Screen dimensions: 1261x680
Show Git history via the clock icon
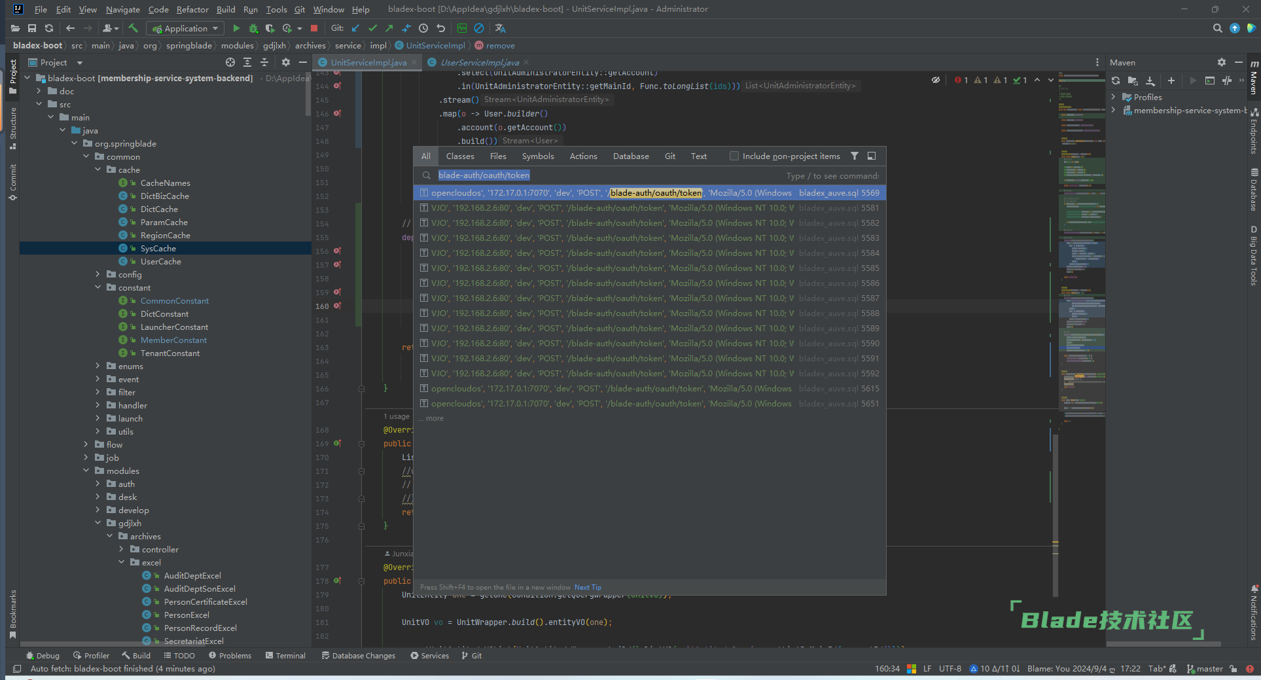coord(423,28)
